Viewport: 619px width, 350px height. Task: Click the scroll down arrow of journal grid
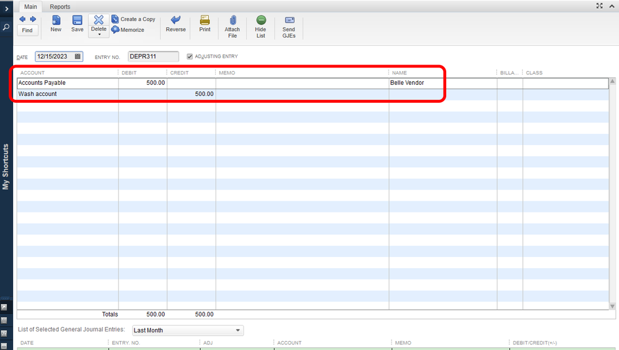tap(613, 306)
